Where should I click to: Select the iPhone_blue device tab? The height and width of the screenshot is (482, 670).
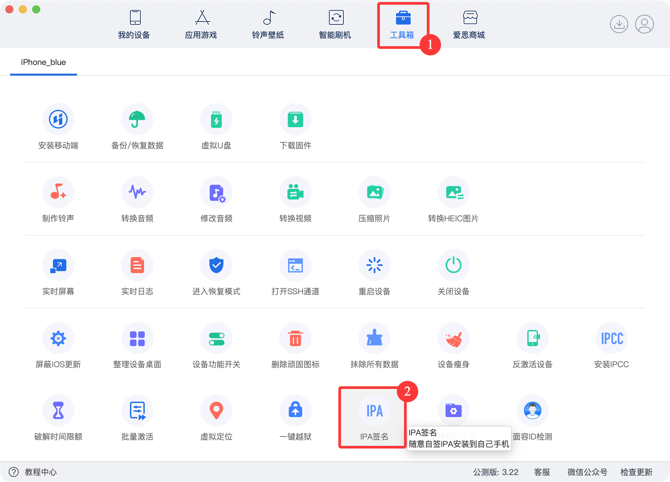43,62
